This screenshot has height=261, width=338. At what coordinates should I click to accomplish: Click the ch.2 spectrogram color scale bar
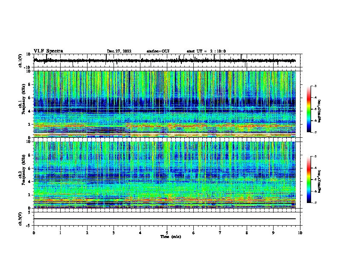click(x=309, y=180)
